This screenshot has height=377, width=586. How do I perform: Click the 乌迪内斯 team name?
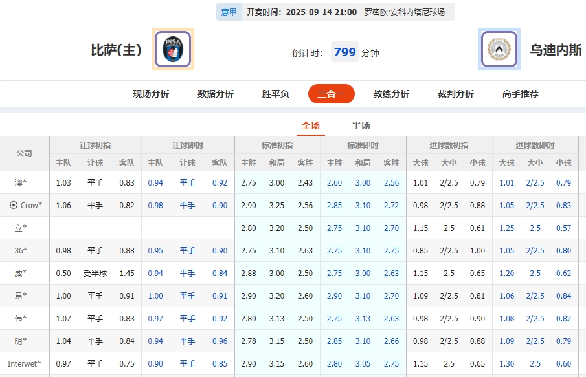556,49
